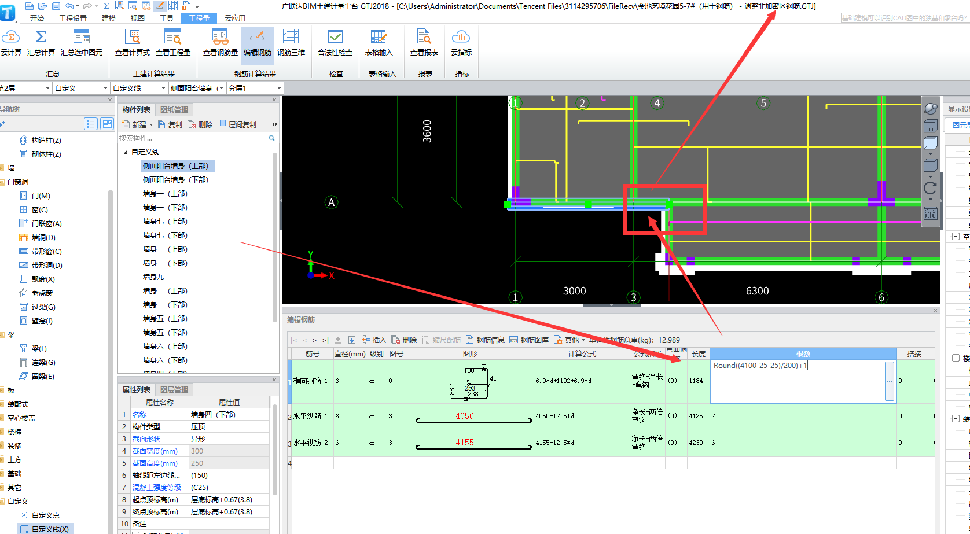Click search magnifier in component search box
This screenshot has width=970, height=534.
point(271,138)
